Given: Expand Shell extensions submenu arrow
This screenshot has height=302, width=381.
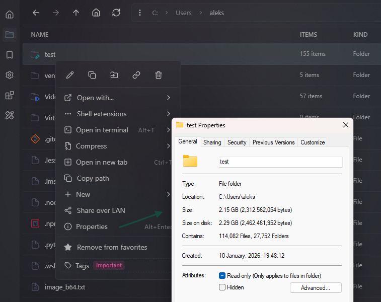Looking at the screenshot, I should [169, 114].
